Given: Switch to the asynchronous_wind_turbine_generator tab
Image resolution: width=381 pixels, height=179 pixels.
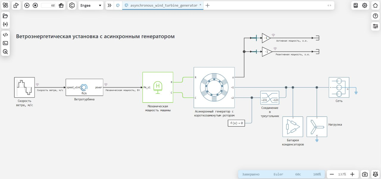Looking at the screenshot, I should coord(163,5).
